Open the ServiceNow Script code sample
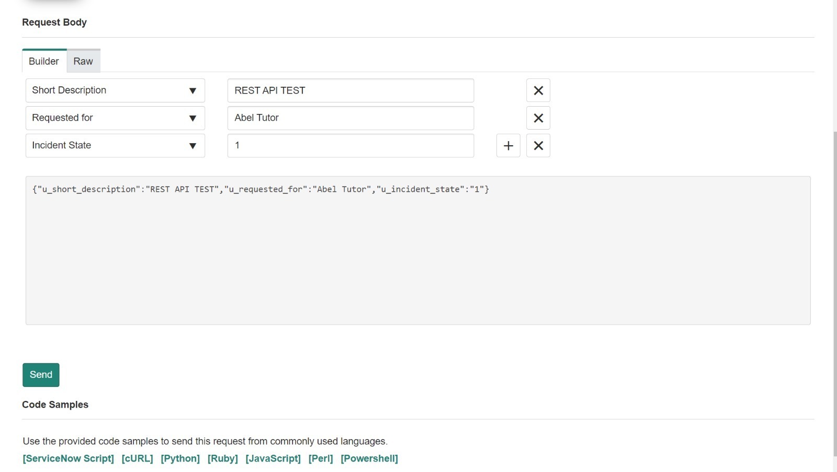This screenshot has height=472, width=837. pos(69,458)
